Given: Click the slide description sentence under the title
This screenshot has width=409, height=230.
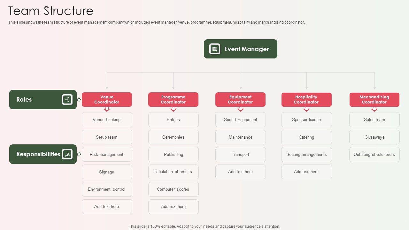Looking at the screenshot, I should pyautogui.click(x=157, y=22).
